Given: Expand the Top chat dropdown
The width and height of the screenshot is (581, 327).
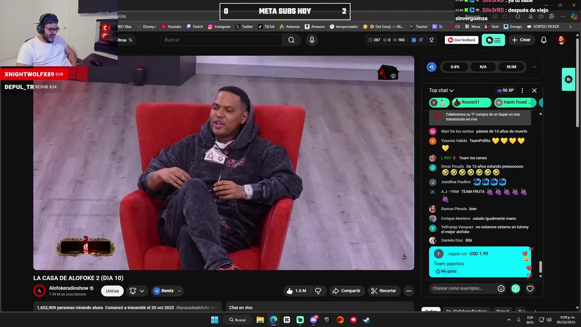Looking at the screenshot, I should (x=441, y=90).
